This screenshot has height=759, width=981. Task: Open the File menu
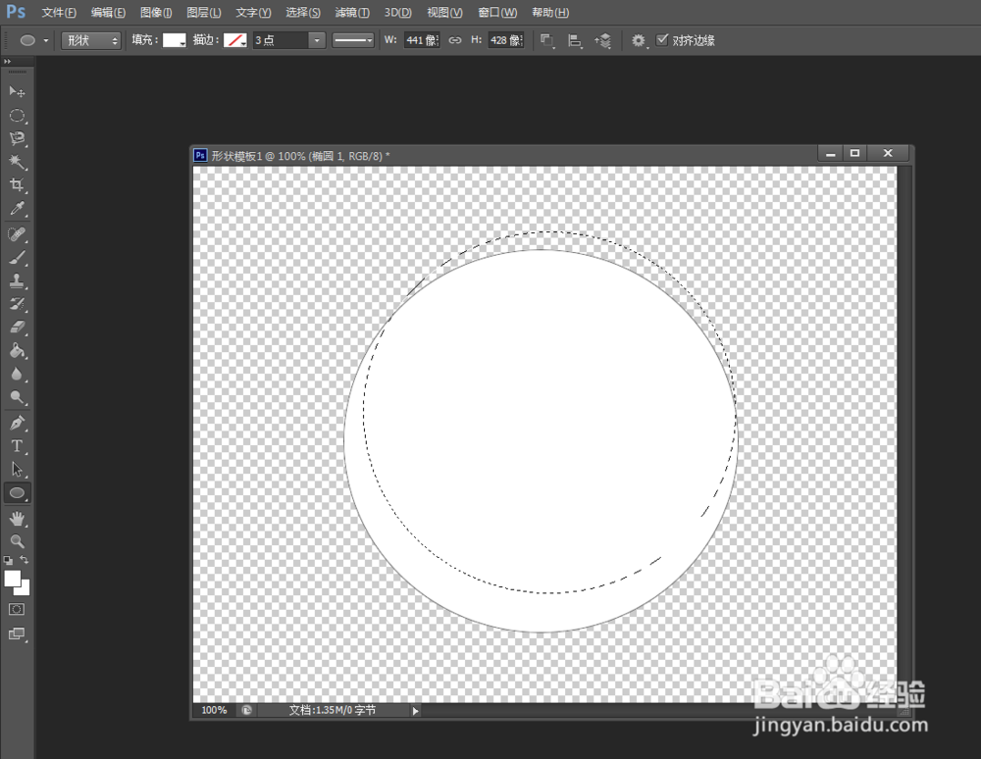(x=59, y=13)
